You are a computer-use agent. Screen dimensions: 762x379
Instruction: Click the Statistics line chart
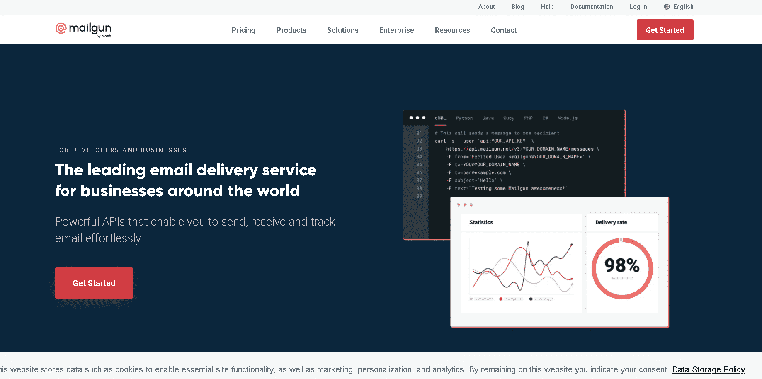coord(522,265)
